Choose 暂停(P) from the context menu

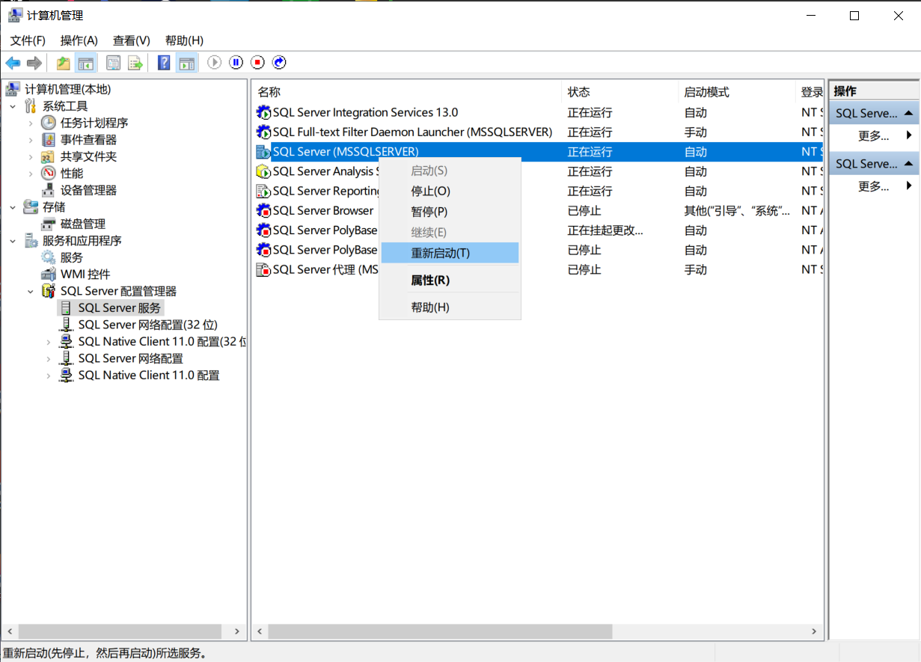tap(450, 212)
